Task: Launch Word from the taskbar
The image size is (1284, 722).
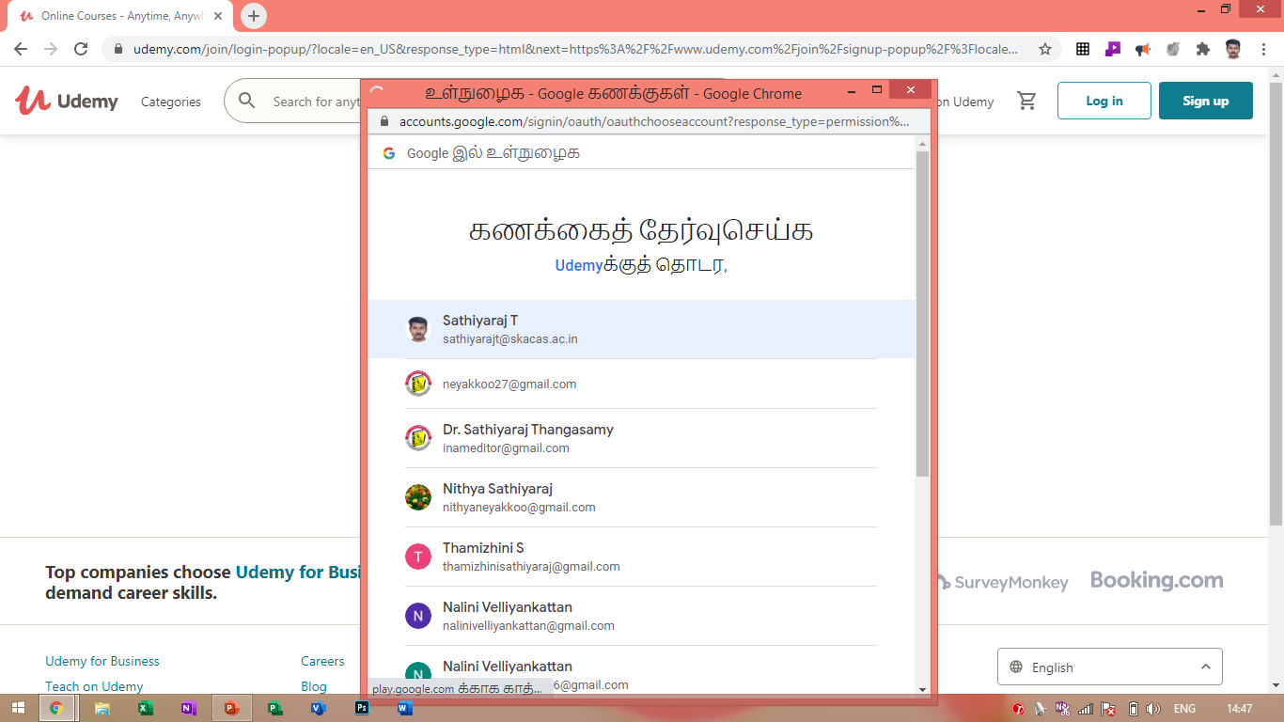Action: click(x=405, y=708)
